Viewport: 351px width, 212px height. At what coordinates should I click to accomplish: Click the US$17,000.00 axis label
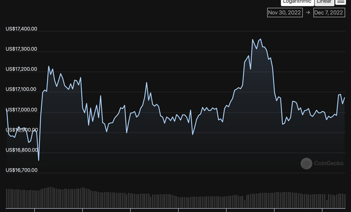point(21,110)
